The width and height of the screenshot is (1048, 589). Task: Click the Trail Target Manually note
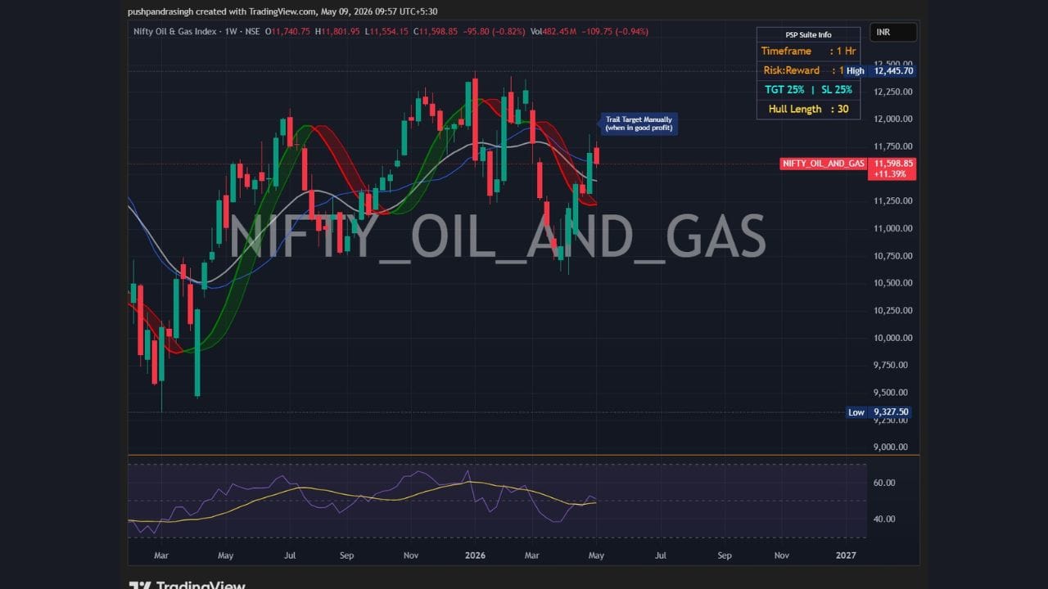[x=639, y=124]
